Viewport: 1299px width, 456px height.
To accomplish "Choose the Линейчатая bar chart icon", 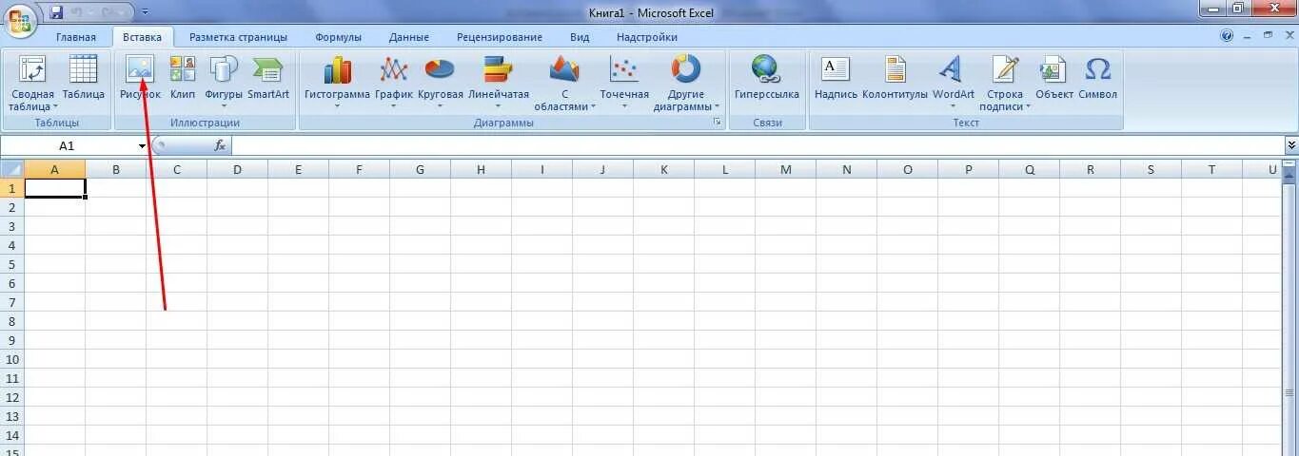I will click(498, 70).
